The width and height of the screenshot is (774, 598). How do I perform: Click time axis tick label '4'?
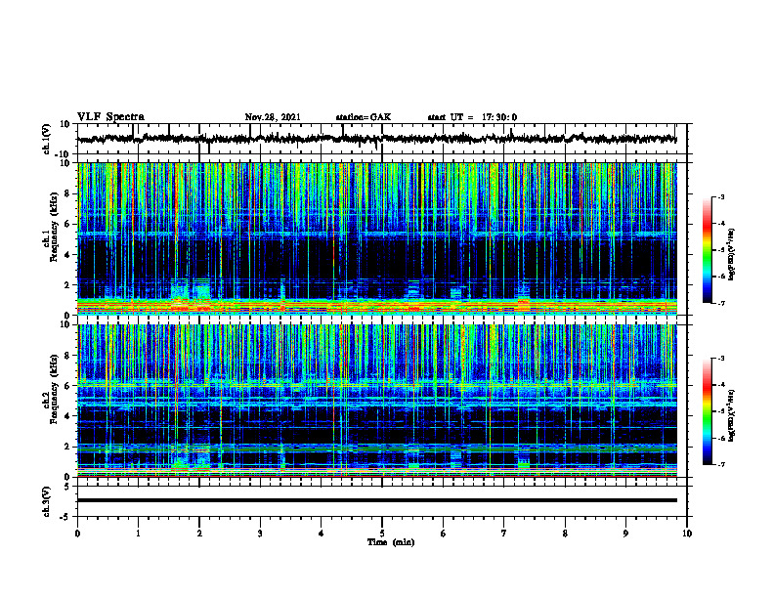322,534
